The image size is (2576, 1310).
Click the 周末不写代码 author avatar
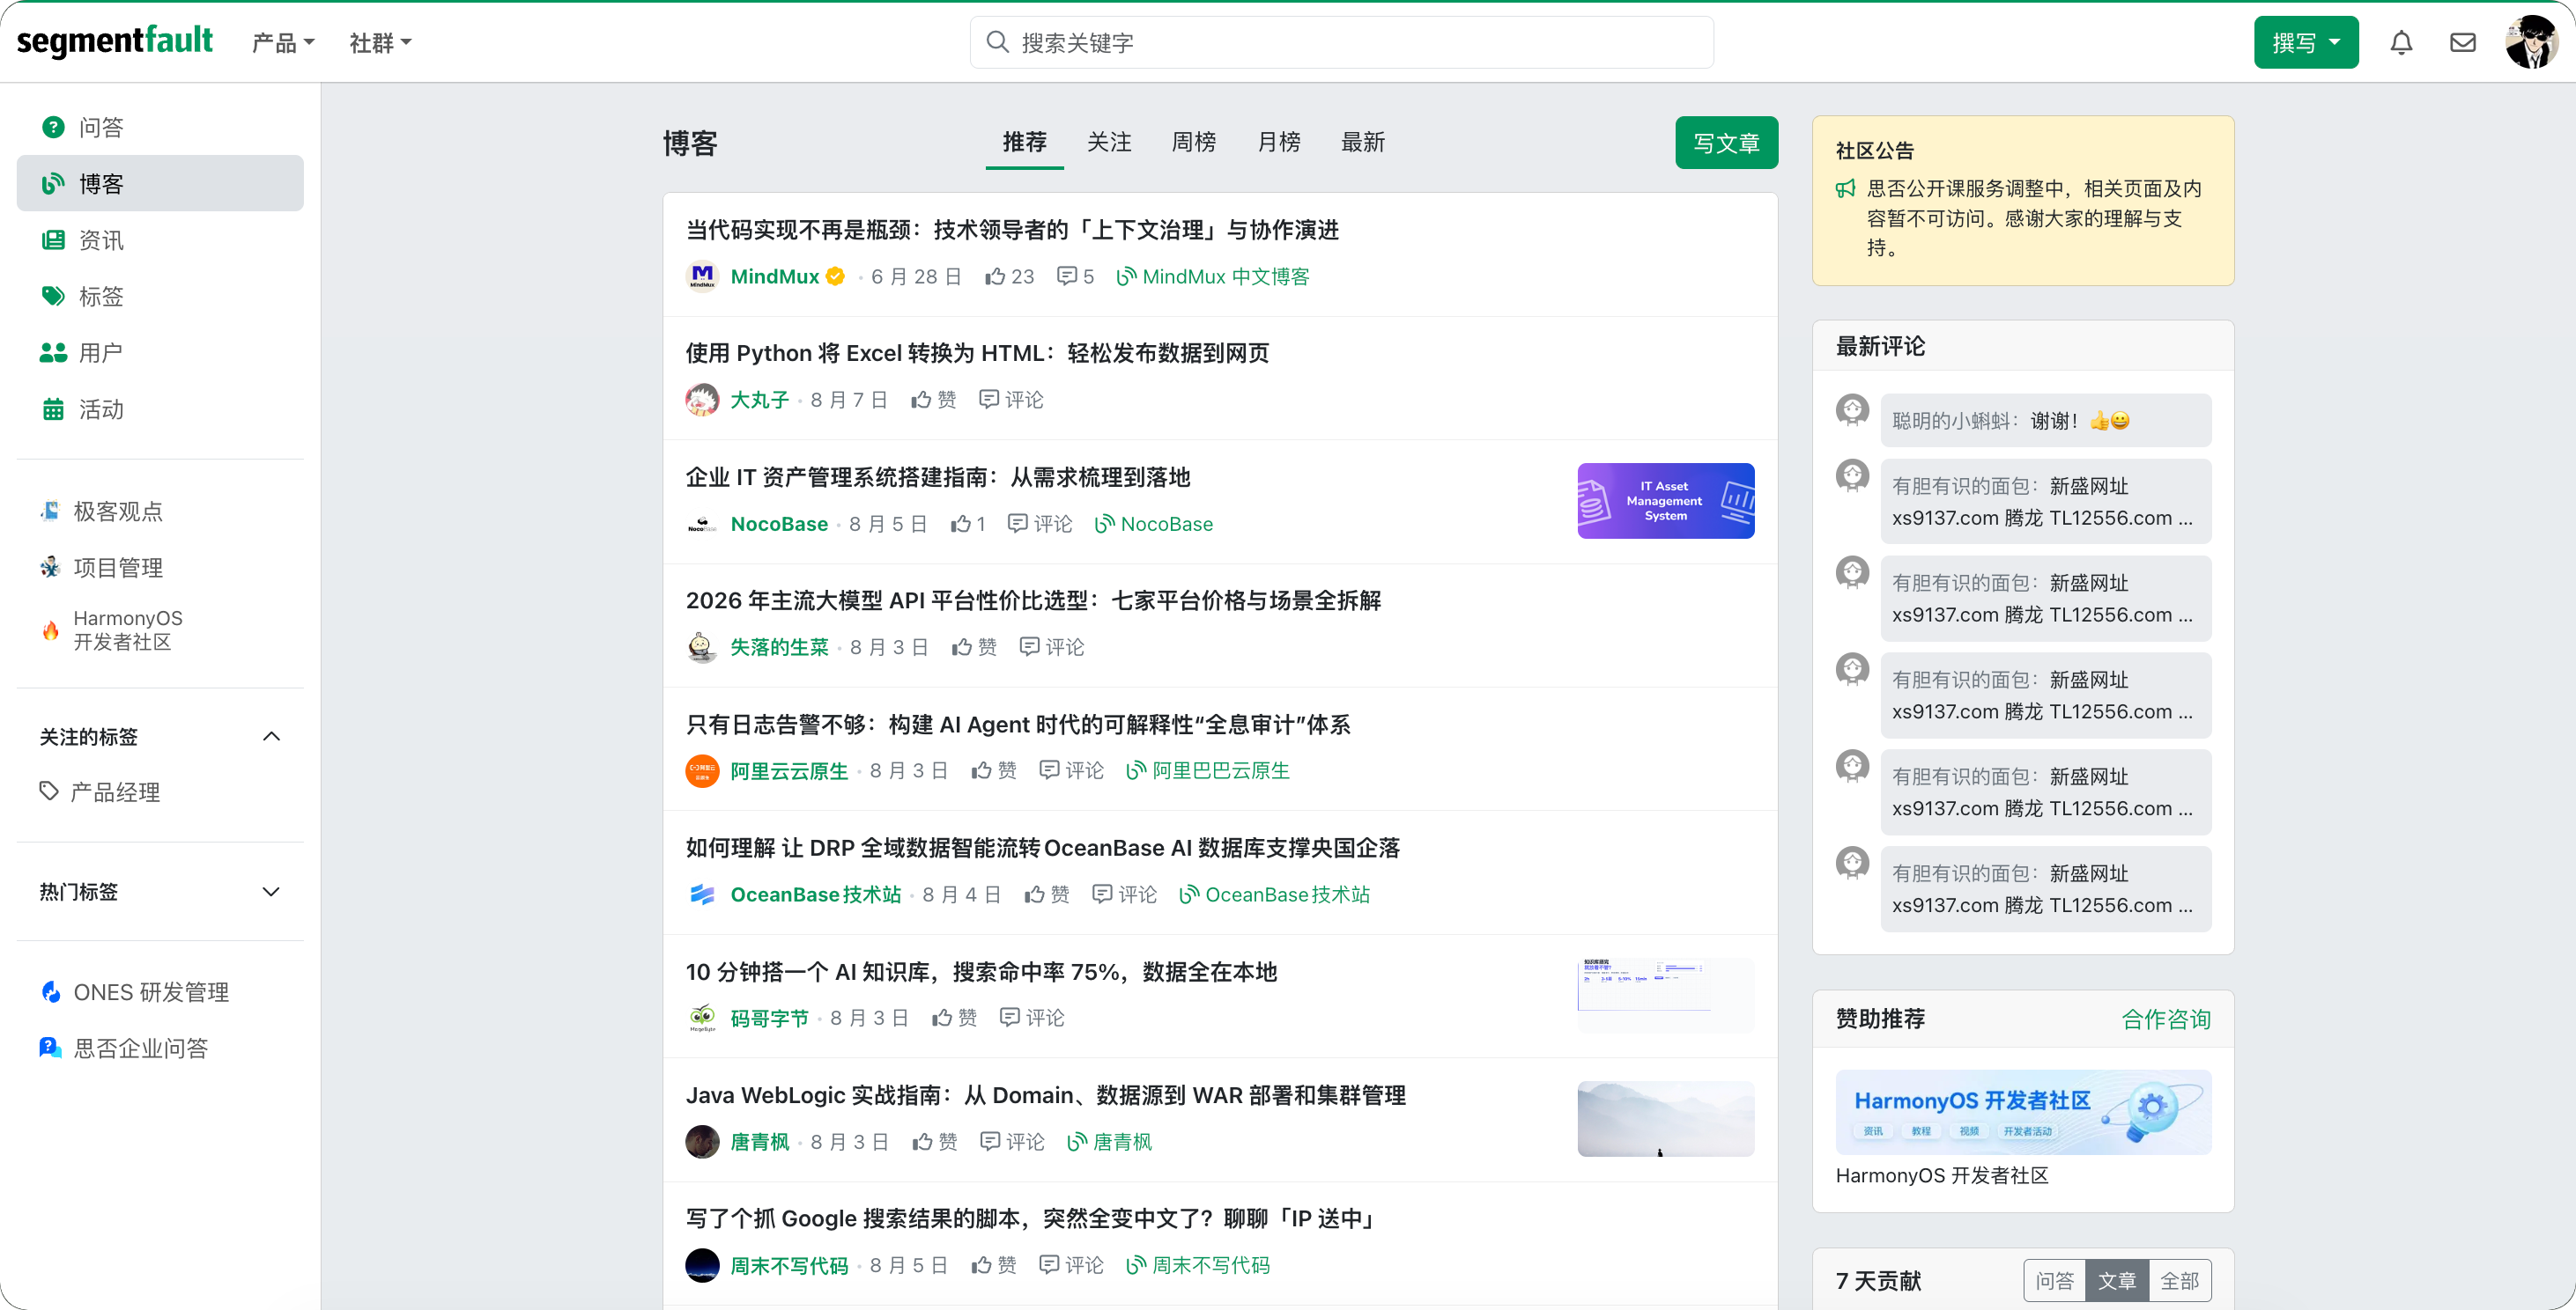pyautogui.click(x=702, y=1265)
